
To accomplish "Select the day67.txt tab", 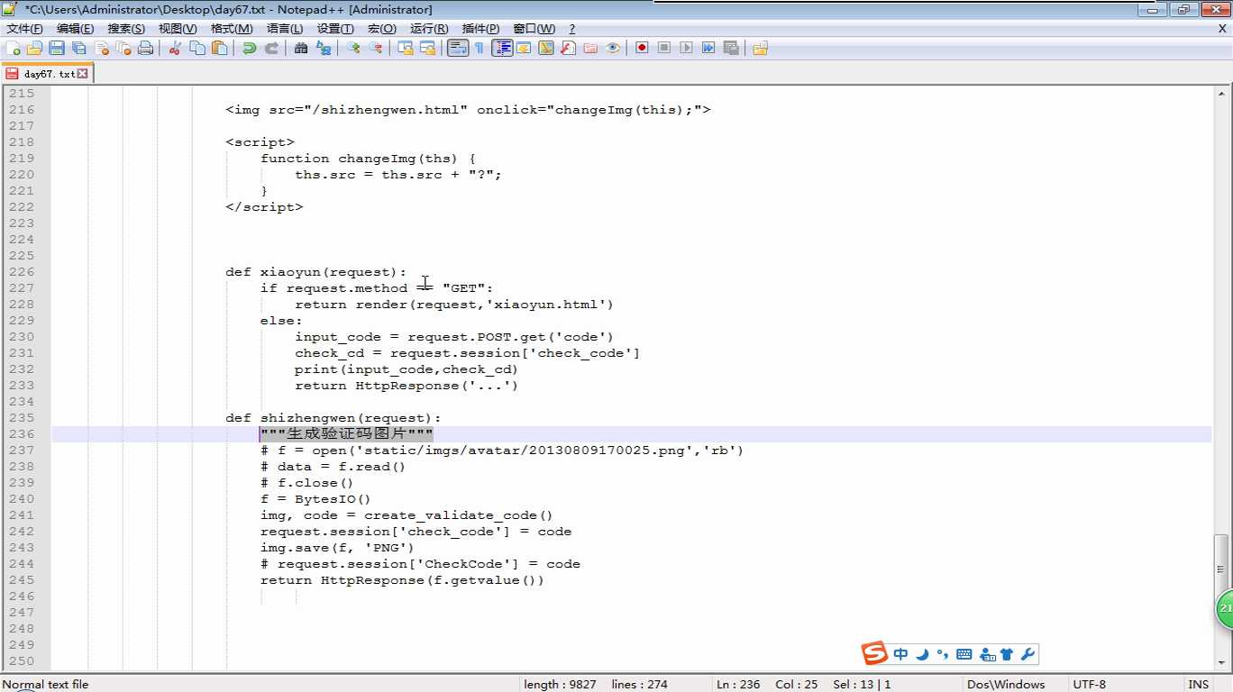I will [x=48, y=74].
